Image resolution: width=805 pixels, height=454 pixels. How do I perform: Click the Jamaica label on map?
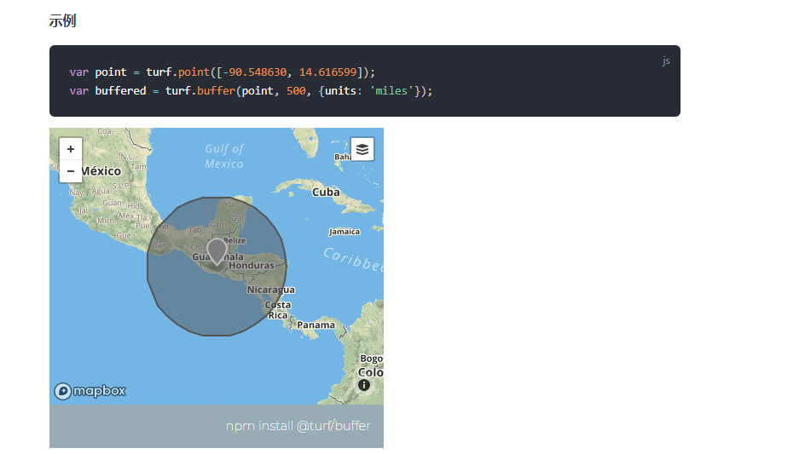(345, 232)
